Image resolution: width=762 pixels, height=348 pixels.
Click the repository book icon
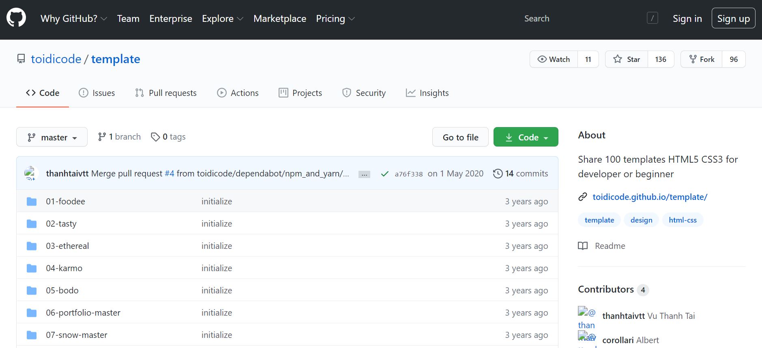(21, 59)
